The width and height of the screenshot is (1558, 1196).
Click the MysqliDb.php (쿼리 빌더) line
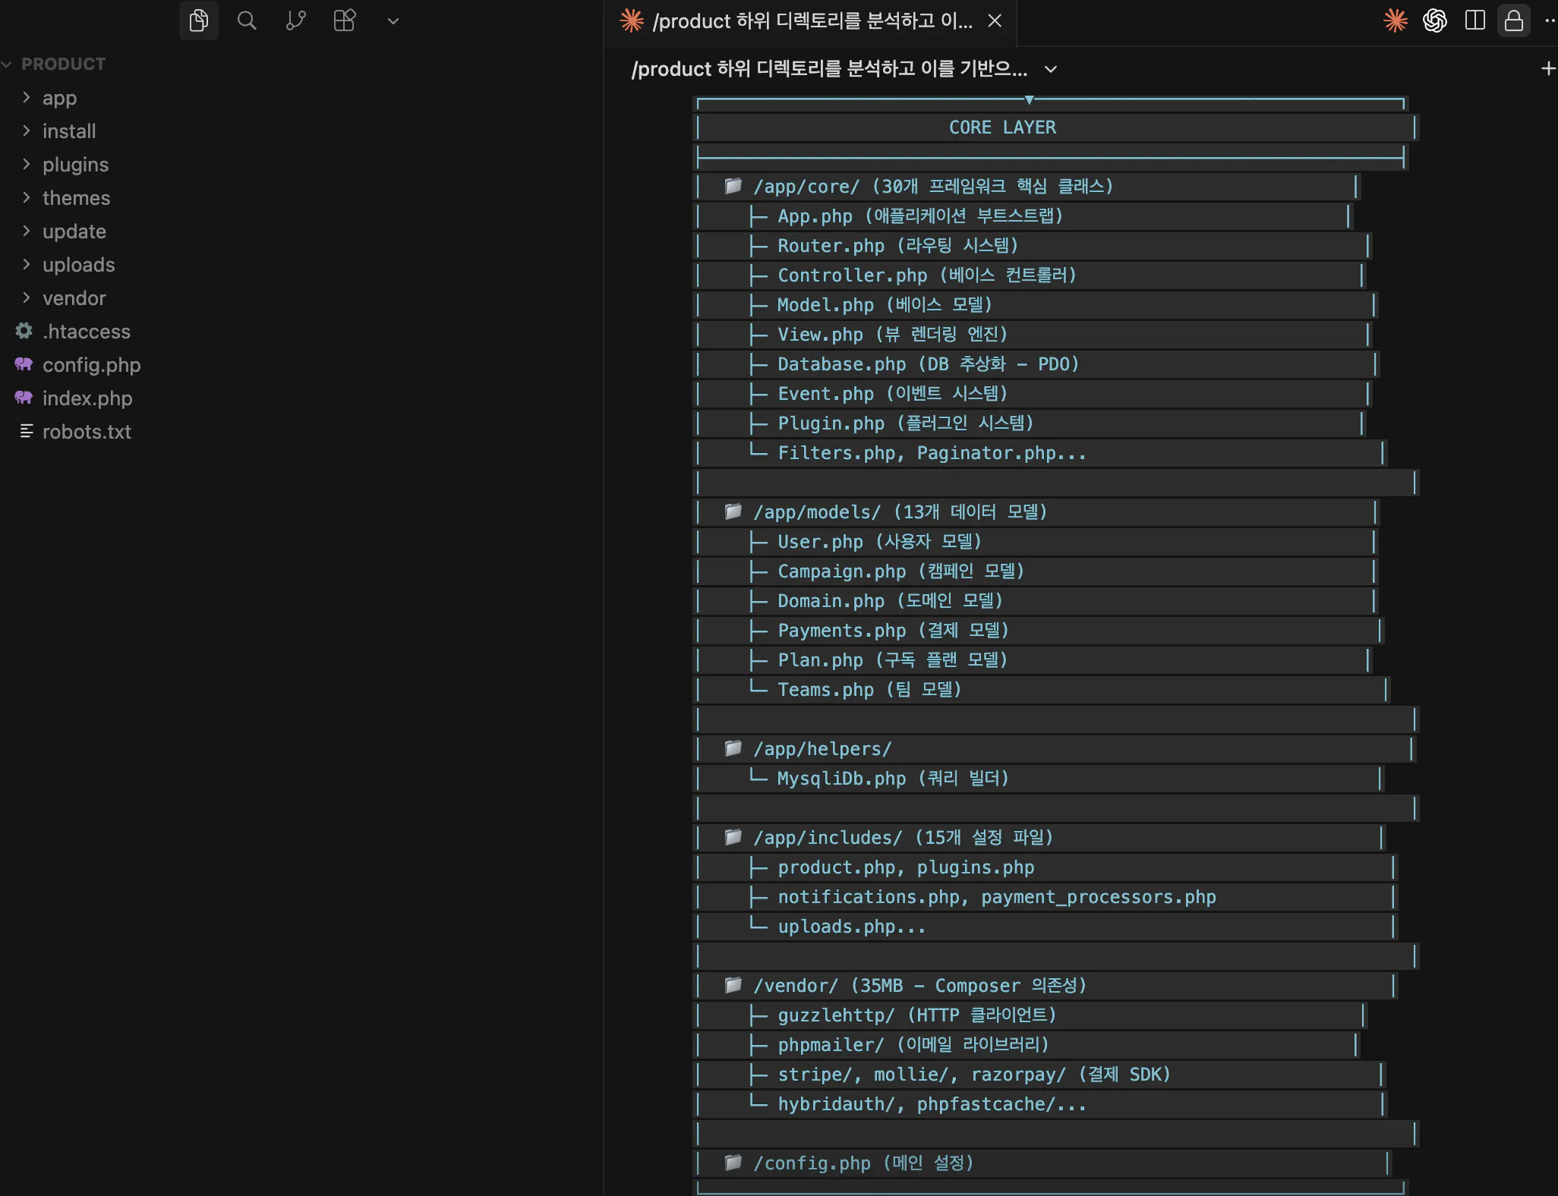click(x=893, y=779)
